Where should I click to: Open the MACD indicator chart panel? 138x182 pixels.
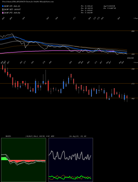[x=23, y=160]
